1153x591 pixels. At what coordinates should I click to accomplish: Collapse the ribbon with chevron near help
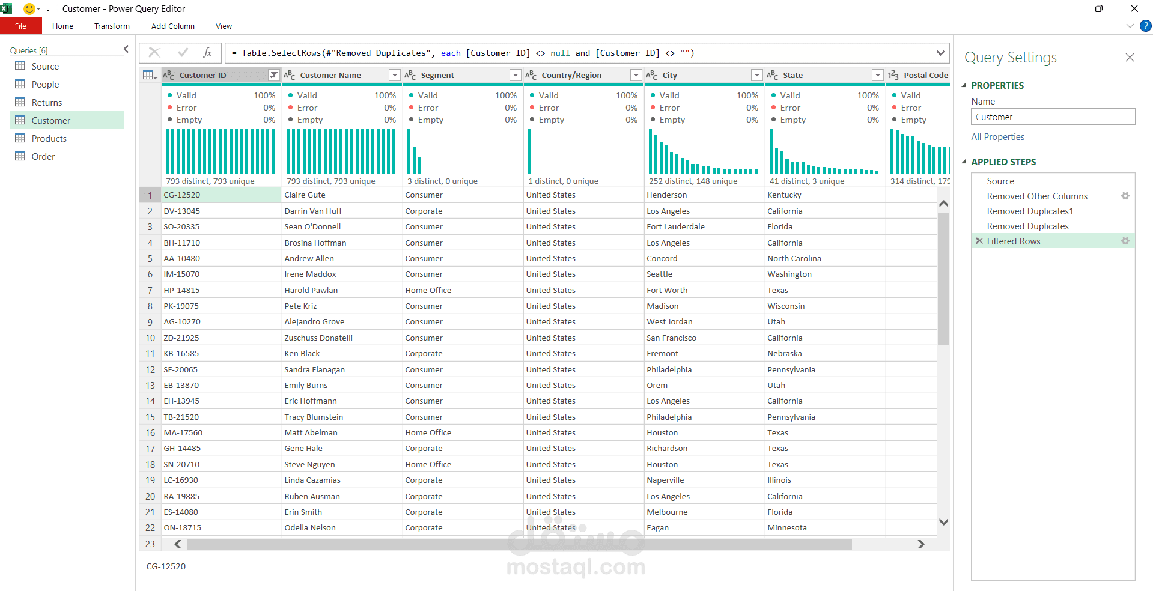pos(1130,26)
